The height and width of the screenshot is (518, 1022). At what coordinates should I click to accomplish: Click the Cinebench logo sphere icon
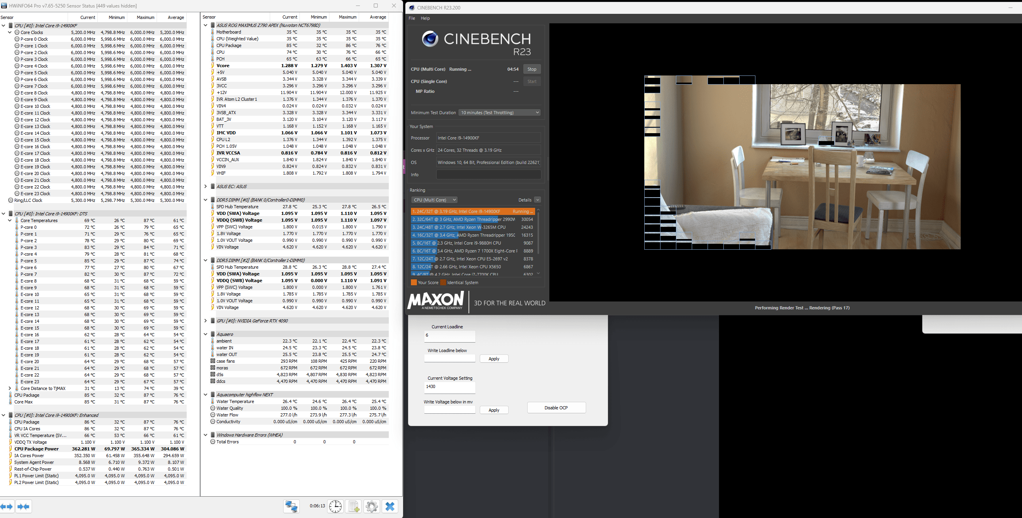click(x=430, y=39)
